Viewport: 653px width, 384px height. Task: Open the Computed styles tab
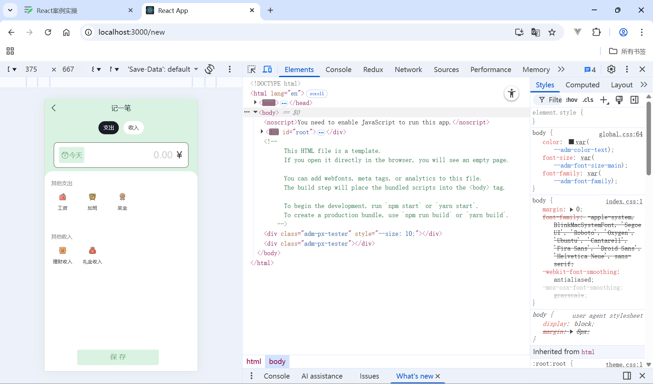click(x=582, y=85)
